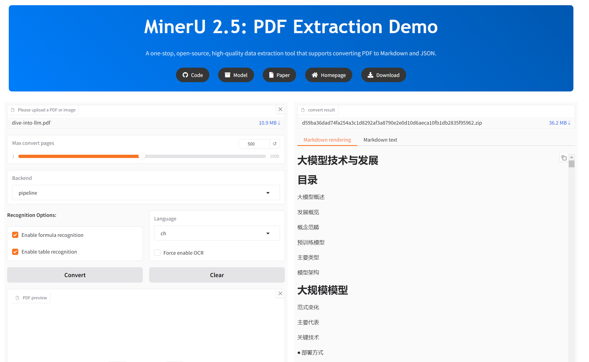
Task: Open the Paper link icon
Action: pyautogui.click(x=272, y=75)
